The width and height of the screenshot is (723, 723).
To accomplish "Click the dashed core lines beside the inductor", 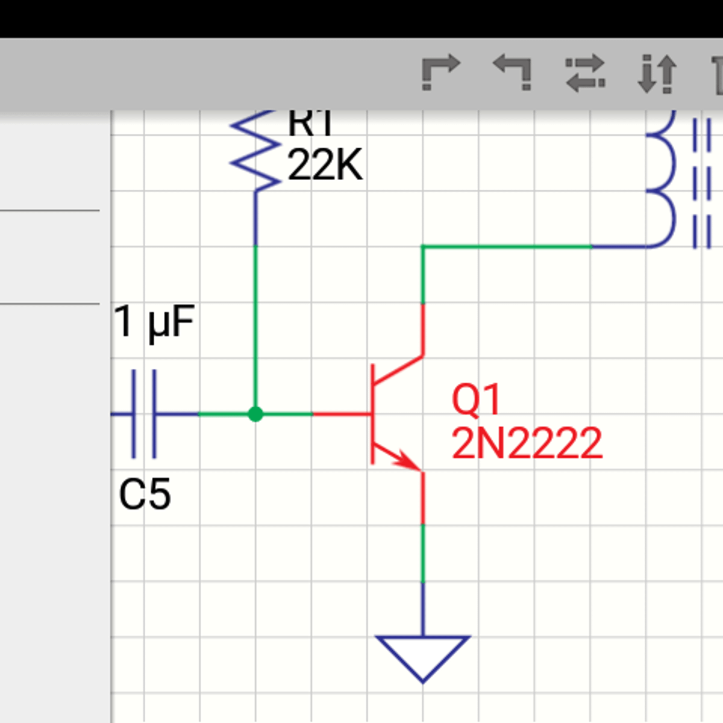I will 702,184.
